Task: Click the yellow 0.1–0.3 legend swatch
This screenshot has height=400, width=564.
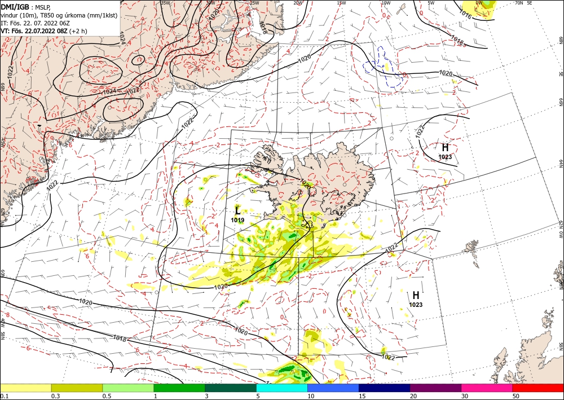Action: tap(25, 388)
